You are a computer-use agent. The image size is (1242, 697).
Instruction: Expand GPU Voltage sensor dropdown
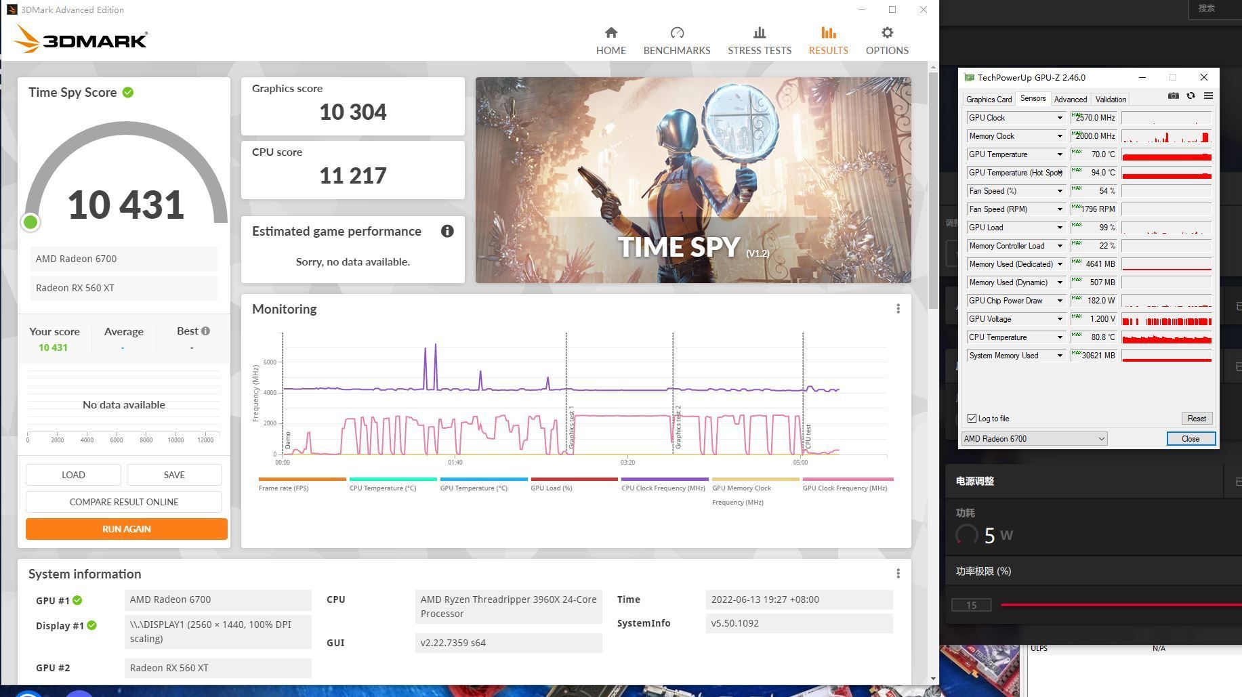pos(1060,319)
